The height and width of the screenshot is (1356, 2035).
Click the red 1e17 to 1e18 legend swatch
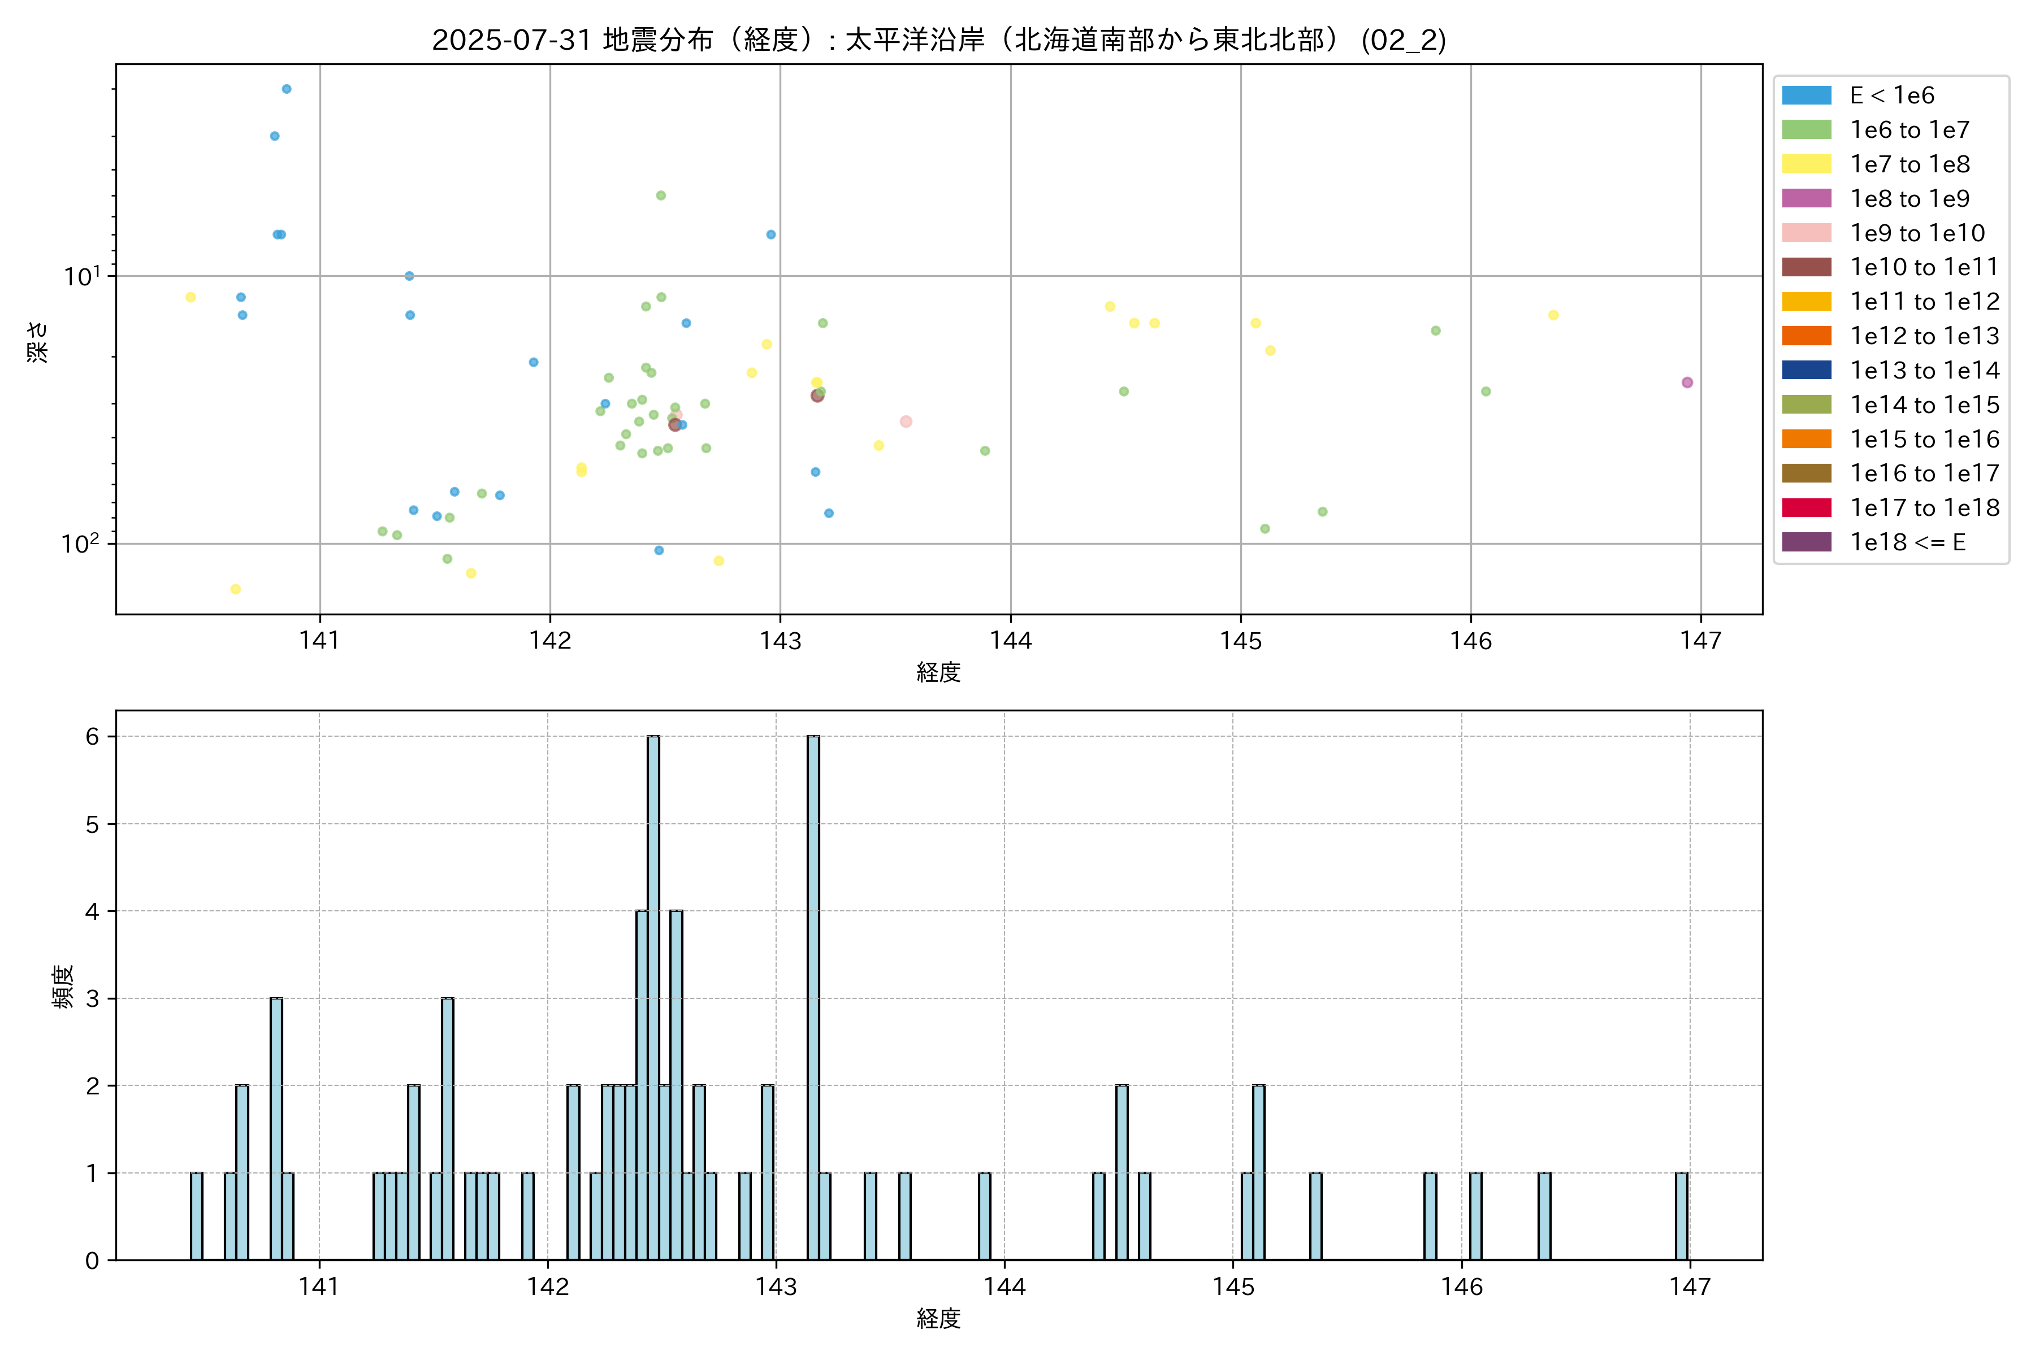(x=1805, y=507)
